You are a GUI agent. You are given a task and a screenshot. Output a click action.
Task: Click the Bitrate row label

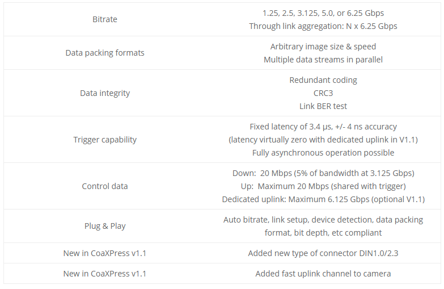(105, 19)
